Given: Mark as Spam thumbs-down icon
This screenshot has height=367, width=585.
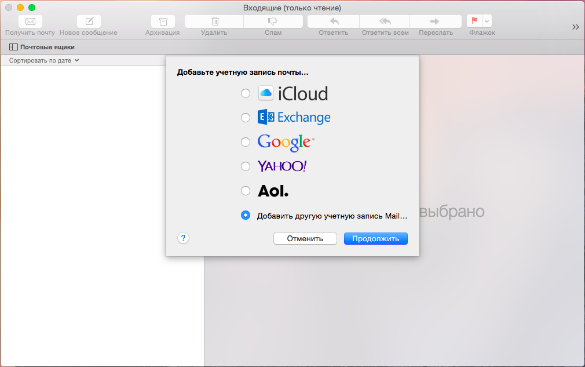Looking at the screenshot, I should 273,21.
